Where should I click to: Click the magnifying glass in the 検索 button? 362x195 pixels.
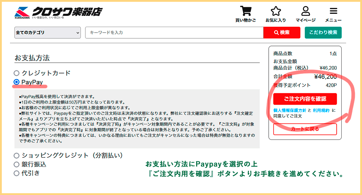pyautogui.click(x=276, y=32)
